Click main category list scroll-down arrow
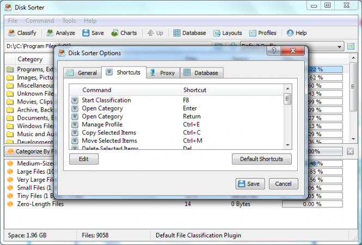The width and height of the screenshot is (362, 245). 353,139
